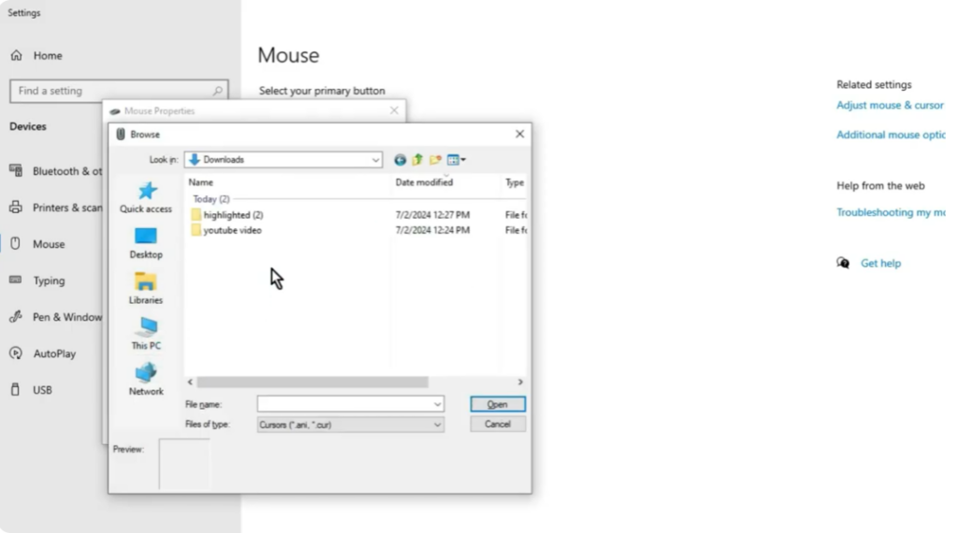Go up one folder level

417,160
